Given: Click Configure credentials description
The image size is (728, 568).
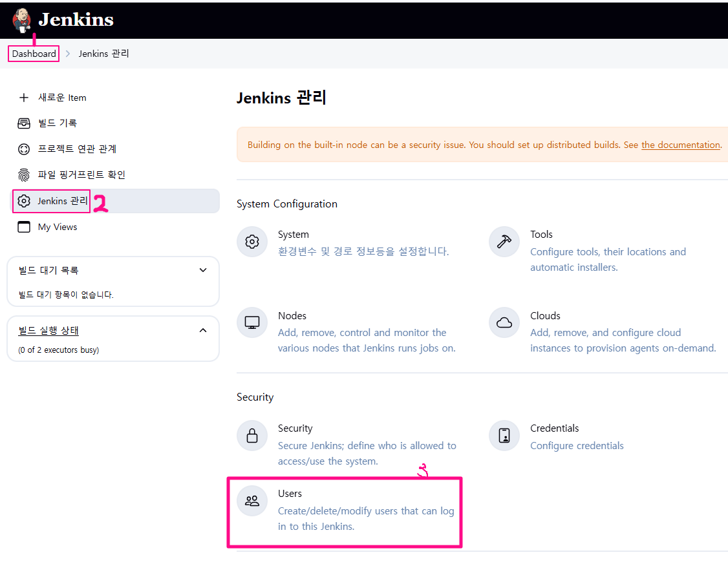Looking at the screenshot, I should [x=577, y=445].
